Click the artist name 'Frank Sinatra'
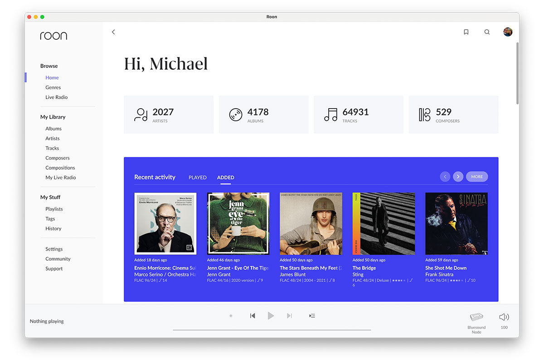Screen dimensions: 544x362 coord(439,274)
